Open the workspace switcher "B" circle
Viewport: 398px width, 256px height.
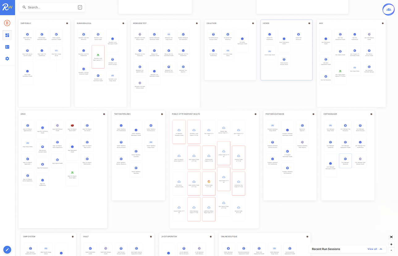(7, 23)
